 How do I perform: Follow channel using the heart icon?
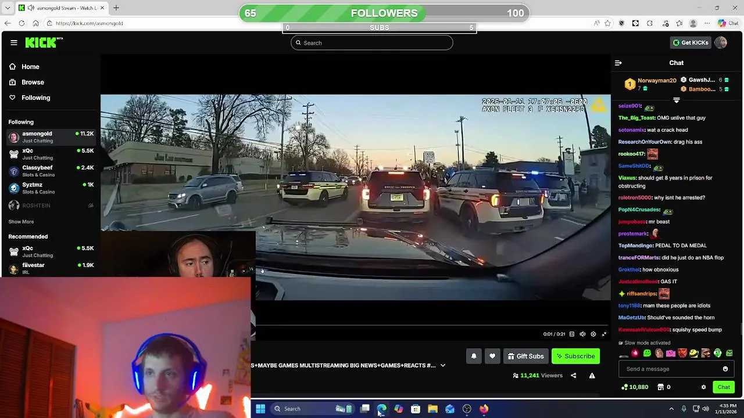[492, 356]
